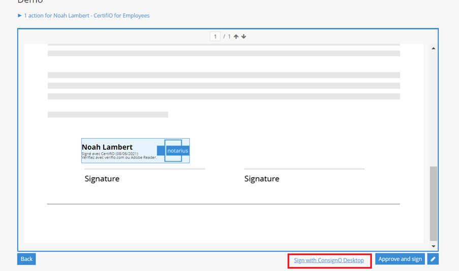Expand the 1 action for Noah Lambert triangle
This screenshot has width=459, height=271.
[x=20, y=16]
